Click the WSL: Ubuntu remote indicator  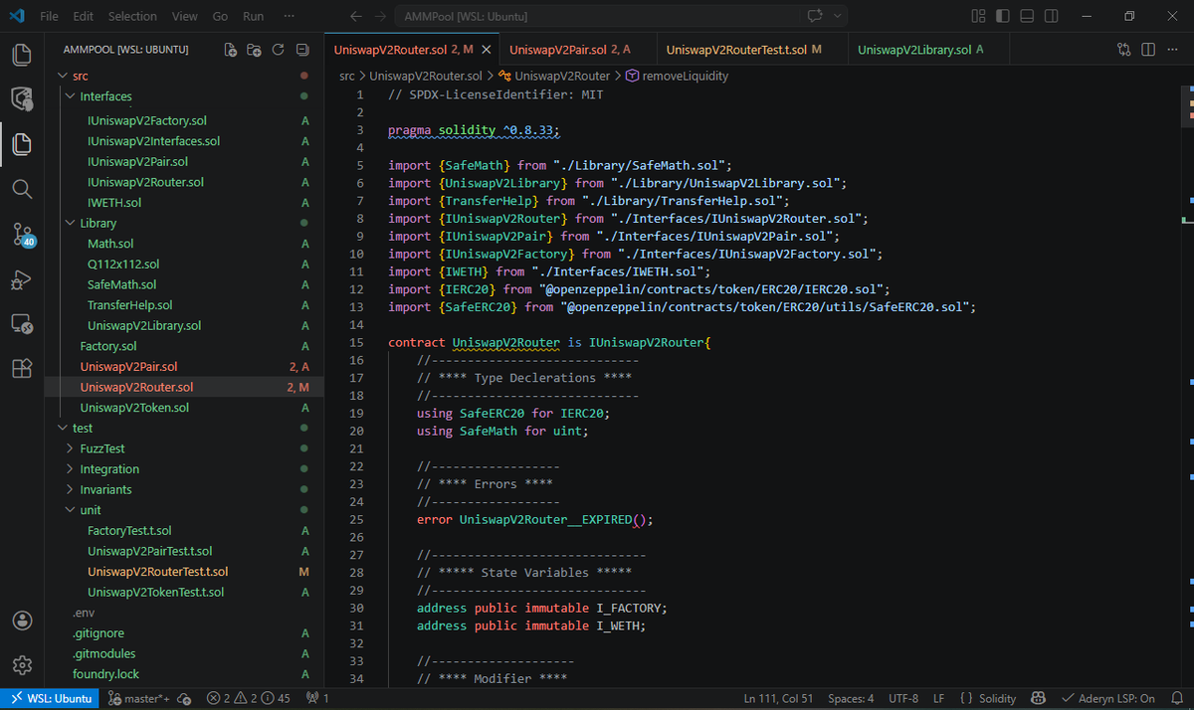51,698
